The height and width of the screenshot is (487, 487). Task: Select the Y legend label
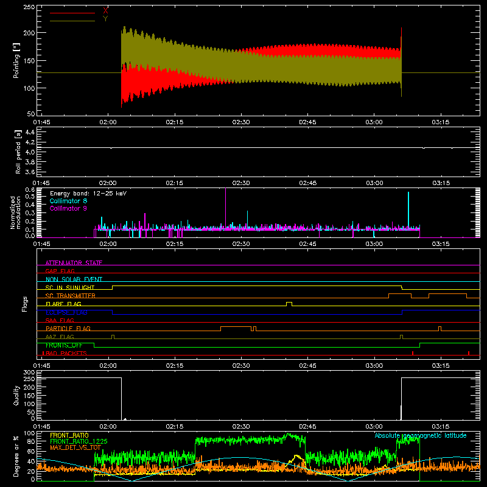[105, 19]
